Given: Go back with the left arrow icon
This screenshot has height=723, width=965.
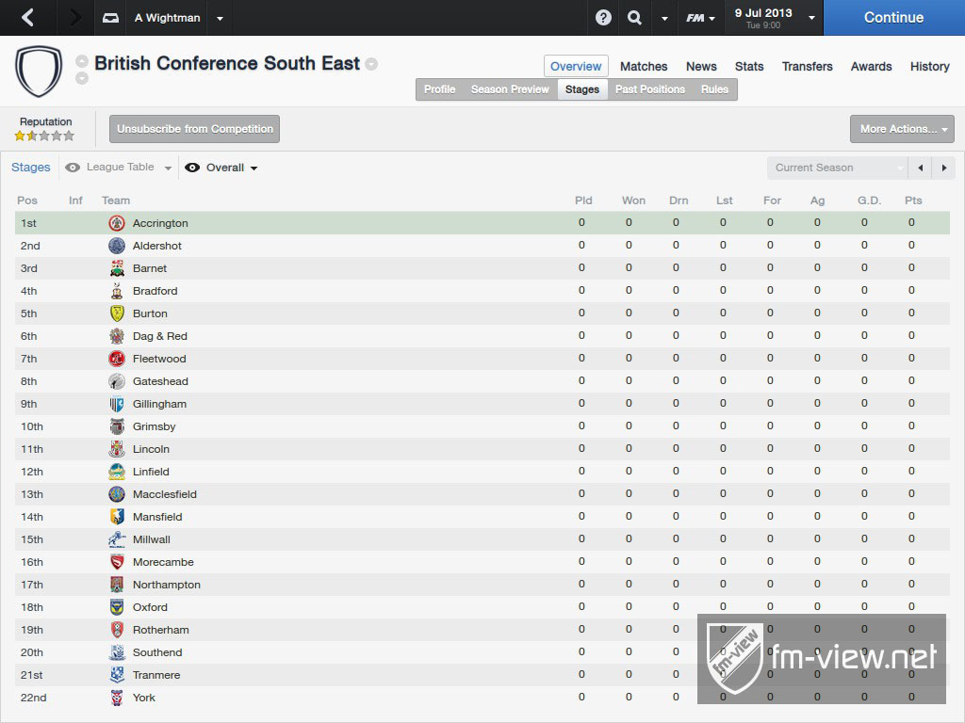Looking at the screenshot, I should tap(27, 17).
